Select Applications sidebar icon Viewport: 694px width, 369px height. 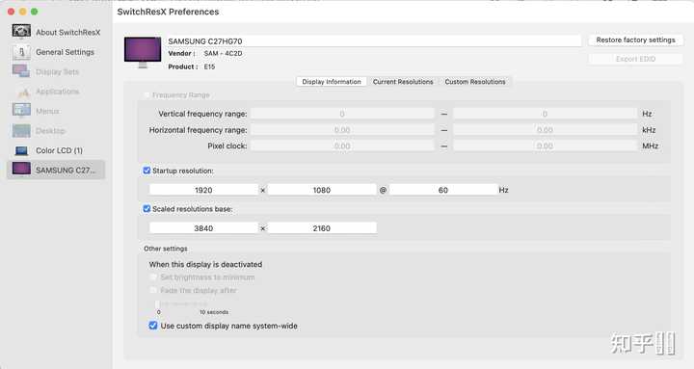[x=23, y=92]
